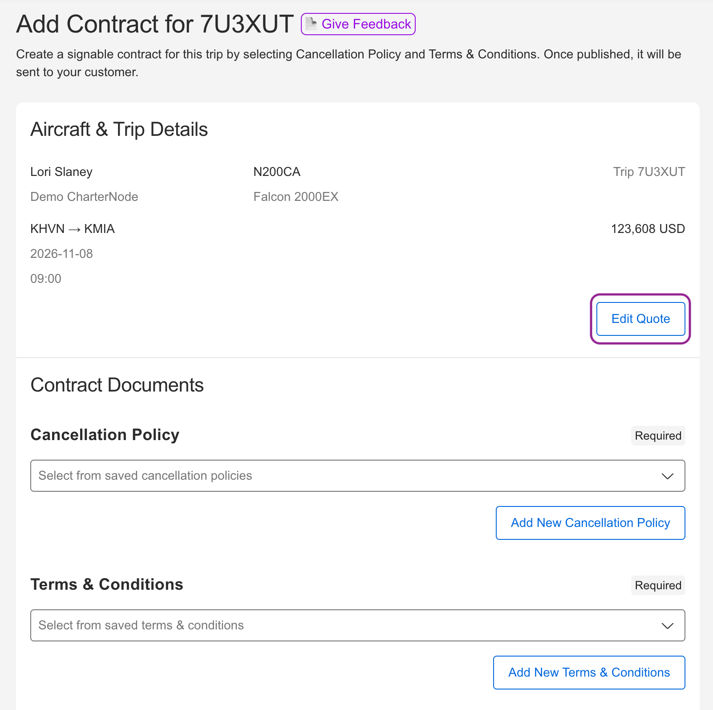Viewport: 713px width, 710px height.
Task: Expand the terms & conditions chevron arrow
Action: pos(667,626)
